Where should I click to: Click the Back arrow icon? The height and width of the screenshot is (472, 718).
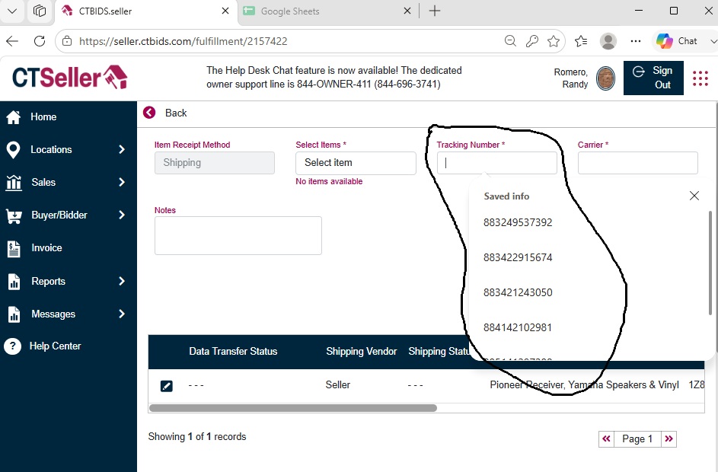pos(149,113)
